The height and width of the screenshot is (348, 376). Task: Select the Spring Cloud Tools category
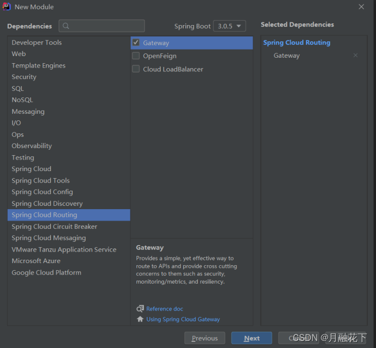[69, 180]
